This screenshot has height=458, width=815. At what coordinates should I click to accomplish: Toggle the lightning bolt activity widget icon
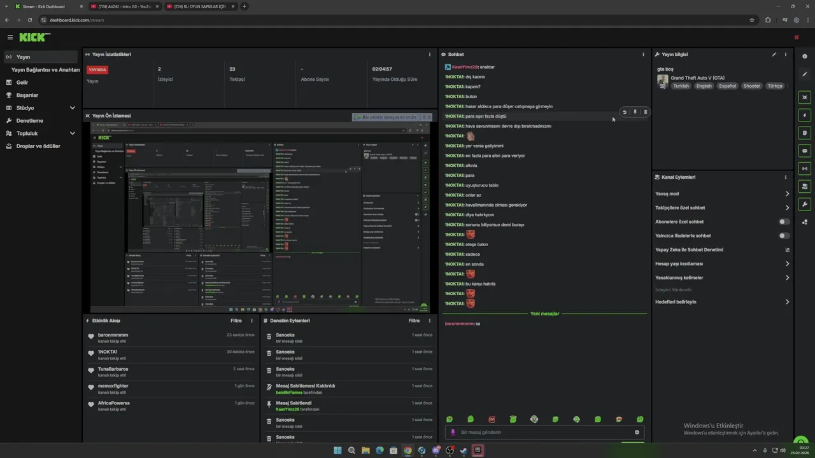(805, 115)
